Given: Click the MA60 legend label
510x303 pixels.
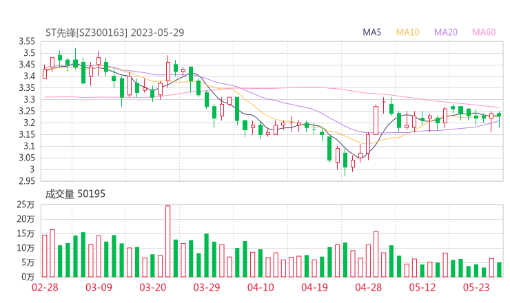Looking at the screenshot, I should tap(484, 32).
